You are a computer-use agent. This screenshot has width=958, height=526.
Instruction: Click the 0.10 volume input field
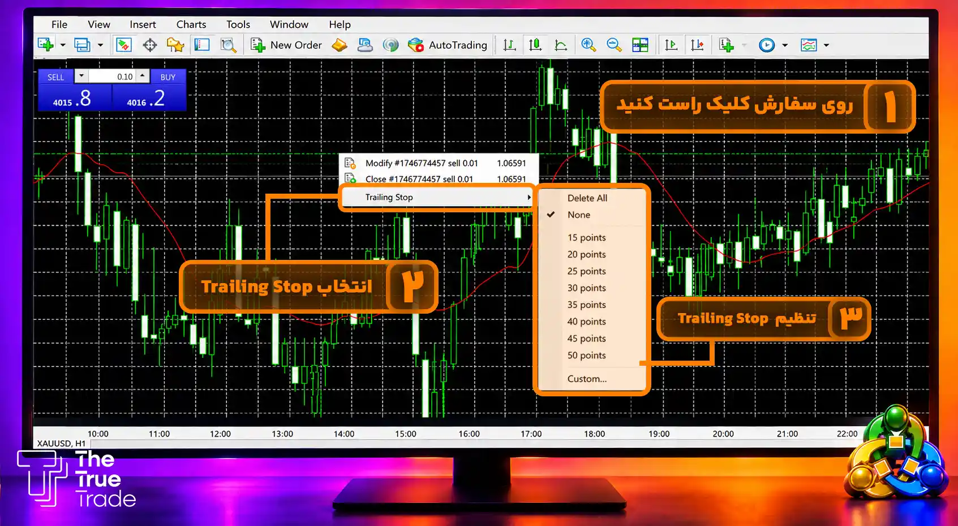[x=112, y=76]
